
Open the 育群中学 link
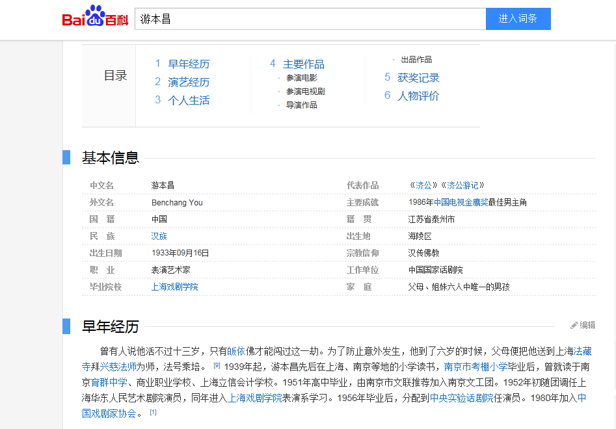click(109, 382)
